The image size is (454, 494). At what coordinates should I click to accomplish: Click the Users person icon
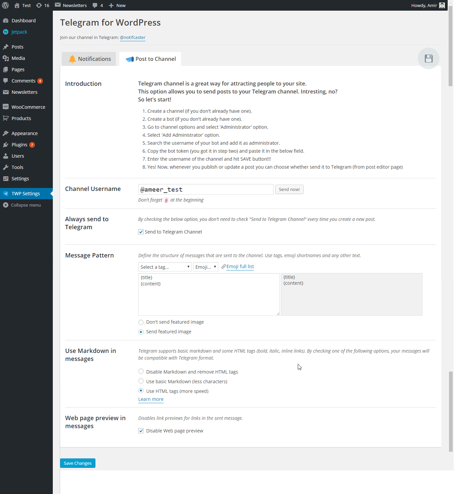pyautogui.click(x=6, y=156)
